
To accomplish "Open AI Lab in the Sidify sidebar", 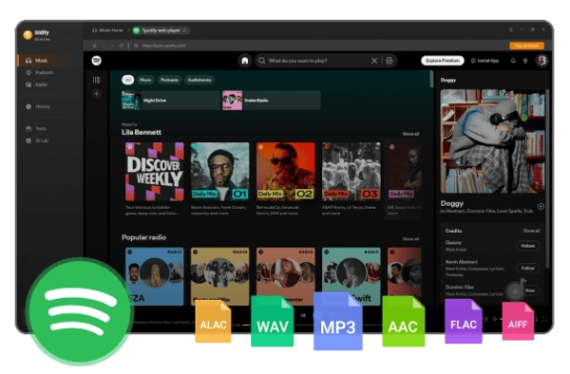I will click(37, 140).
